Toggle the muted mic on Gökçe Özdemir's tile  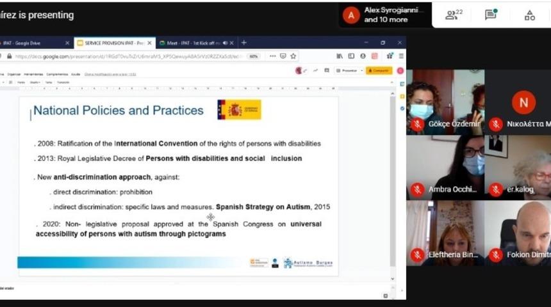pyautogui.click(x=418, y=124)
